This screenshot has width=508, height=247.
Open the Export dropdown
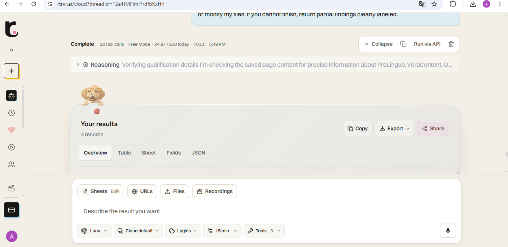pos(395,128)
